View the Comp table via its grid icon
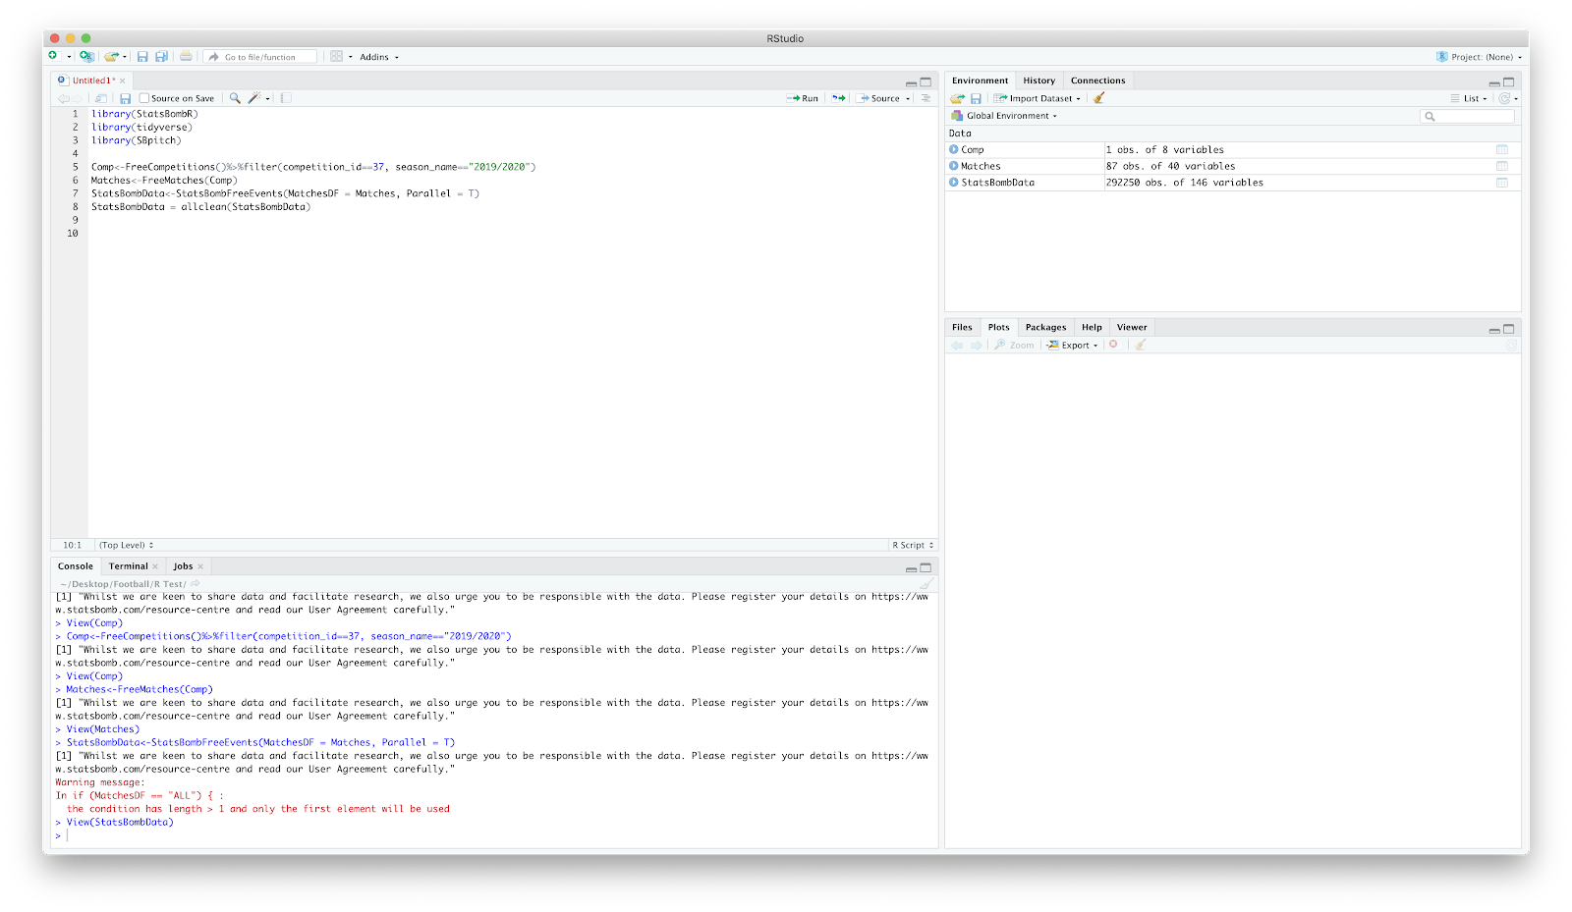This screenshot has height=912, width=1572. point(1502,149)
